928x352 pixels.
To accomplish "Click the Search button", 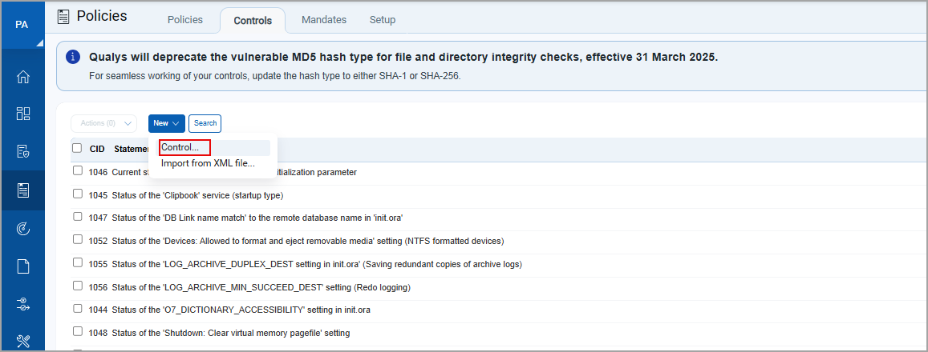I will pos(205,123).
